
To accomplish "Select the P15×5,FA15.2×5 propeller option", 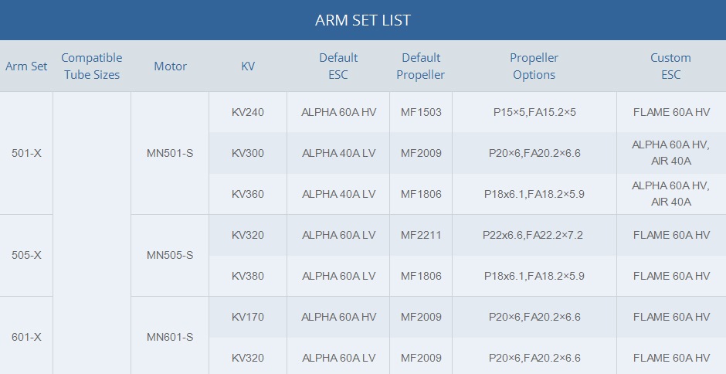I will coord(534,112).
